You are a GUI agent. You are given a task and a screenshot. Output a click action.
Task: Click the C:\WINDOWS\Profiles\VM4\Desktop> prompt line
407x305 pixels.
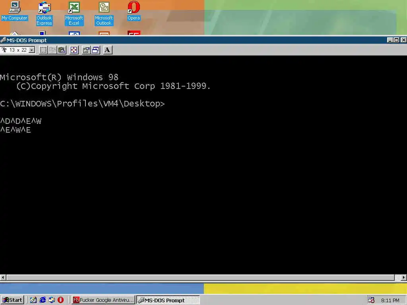(x=82, y=104)
